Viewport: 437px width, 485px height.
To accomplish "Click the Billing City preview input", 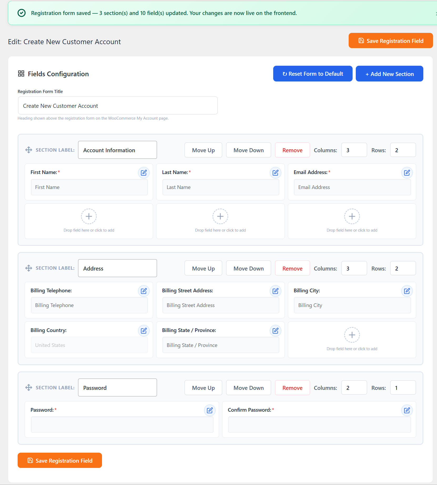I will [x=352, y=305].
